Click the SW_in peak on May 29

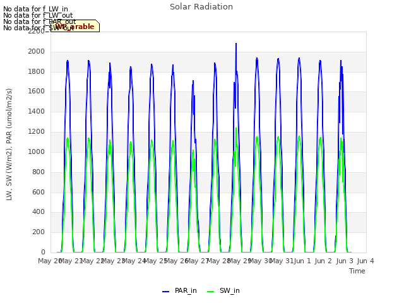coord(236,128)
